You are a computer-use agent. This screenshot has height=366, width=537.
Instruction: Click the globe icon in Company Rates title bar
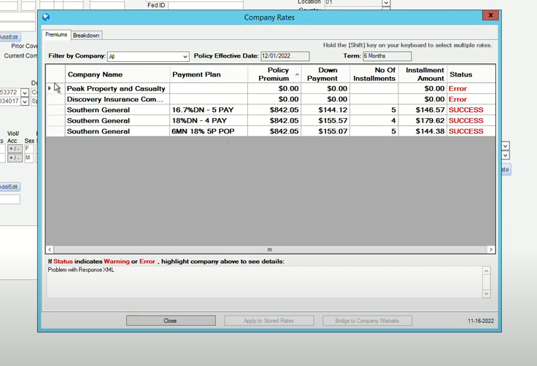coord(46,17)
